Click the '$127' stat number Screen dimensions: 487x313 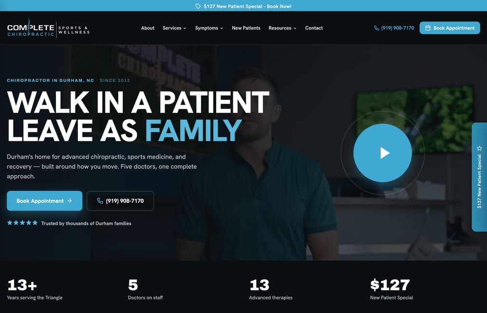tap(390, 285)
